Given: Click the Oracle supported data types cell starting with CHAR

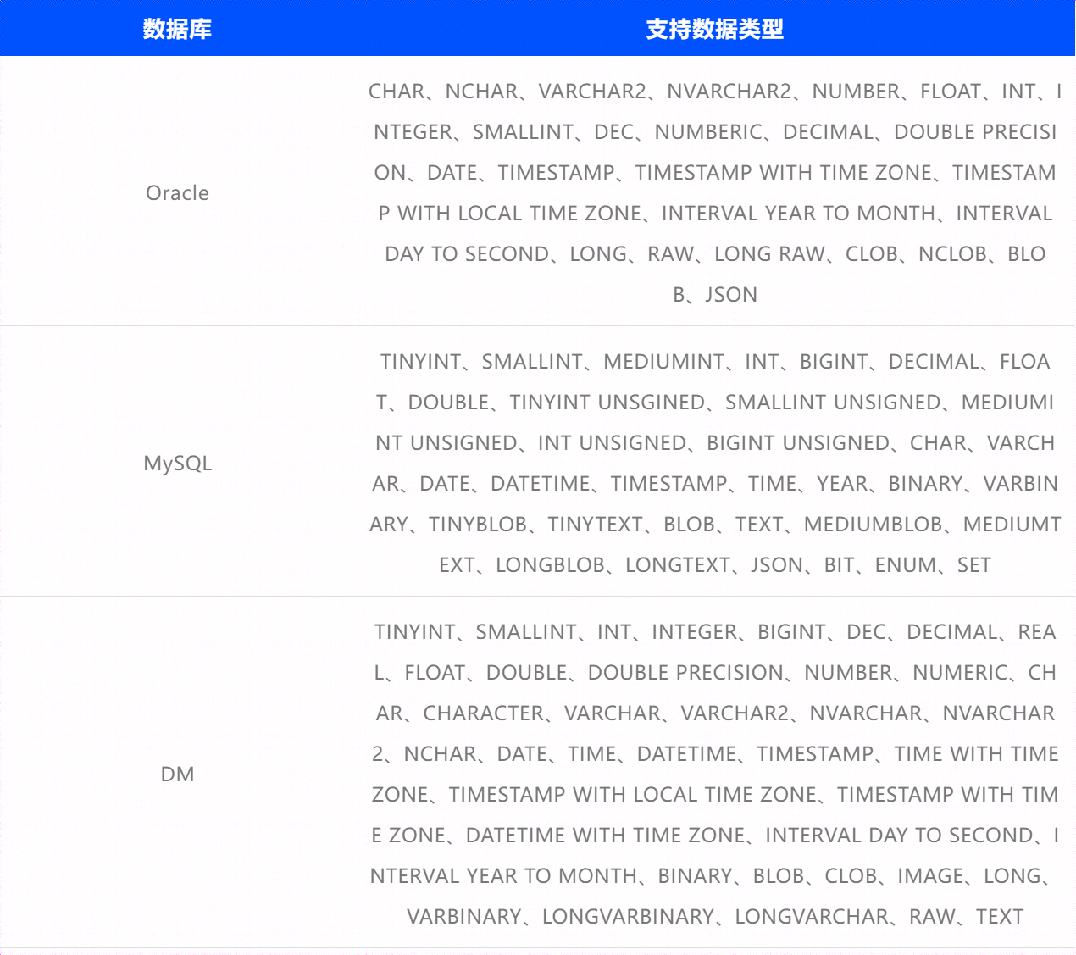Looking at the screenshot, I should click(715, 192).
